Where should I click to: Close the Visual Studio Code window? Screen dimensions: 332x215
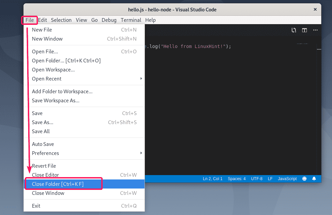pyautogui.click(x=315, y=9)
